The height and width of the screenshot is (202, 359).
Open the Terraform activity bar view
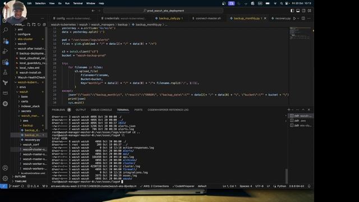(5, 82)
